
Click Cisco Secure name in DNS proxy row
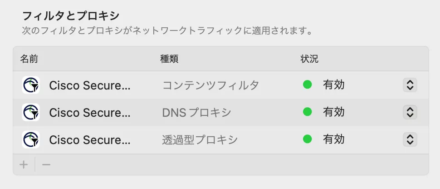[x=90, y=112]
